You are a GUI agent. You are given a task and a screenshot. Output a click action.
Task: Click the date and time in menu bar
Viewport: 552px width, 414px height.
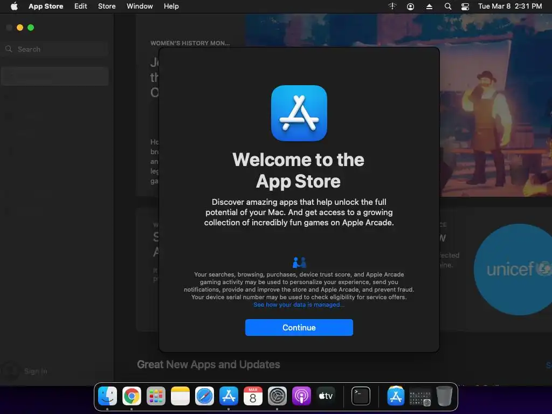point(510,6)
